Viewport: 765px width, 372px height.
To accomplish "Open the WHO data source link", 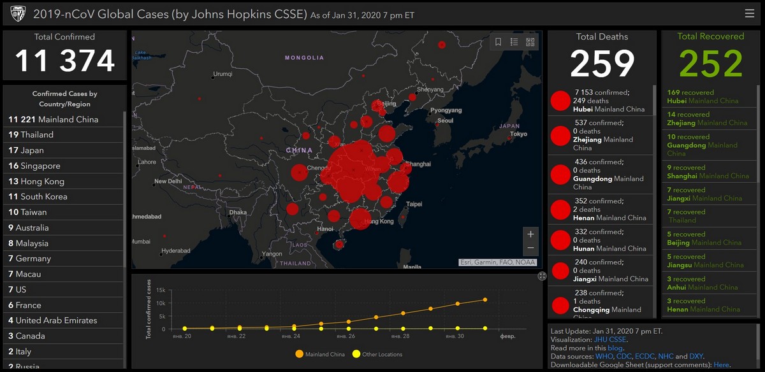I will tap(604, 356).
